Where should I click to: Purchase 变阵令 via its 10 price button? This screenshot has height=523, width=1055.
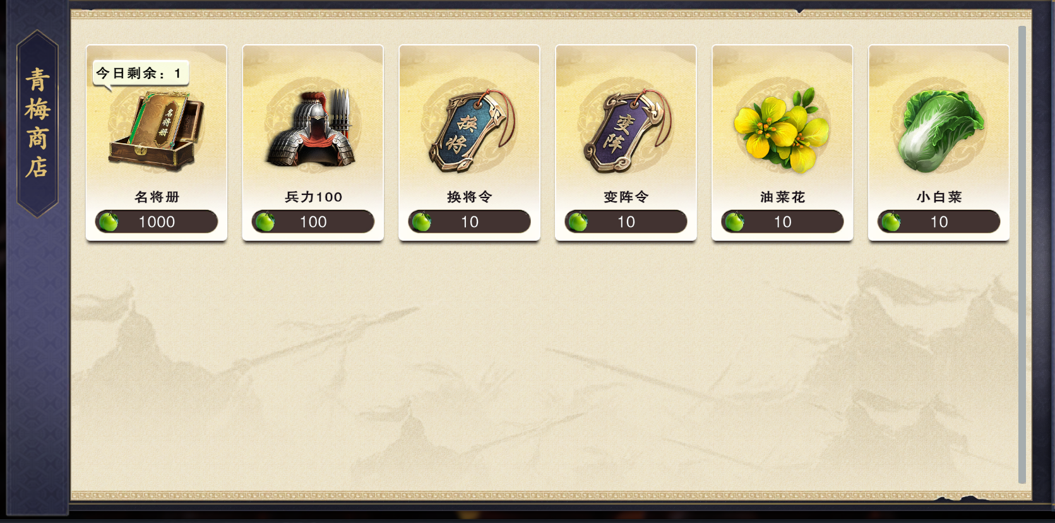pos(626,221)
